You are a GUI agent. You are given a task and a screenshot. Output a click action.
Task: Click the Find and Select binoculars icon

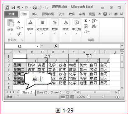tap(93, 26)
